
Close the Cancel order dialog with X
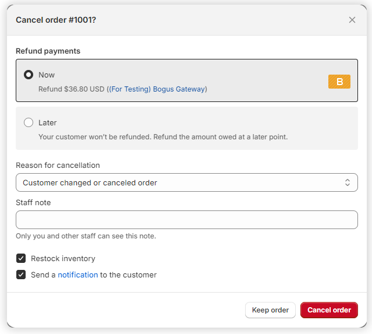[x=352, y=20]
